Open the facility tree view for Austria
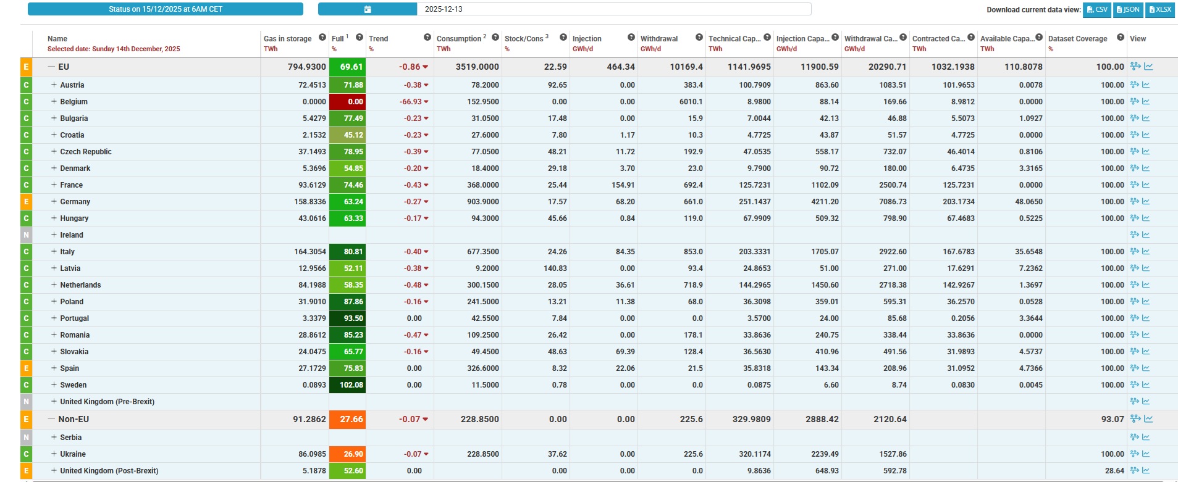This screenshot has height=482, width=1178. (x=1135, y=85)
